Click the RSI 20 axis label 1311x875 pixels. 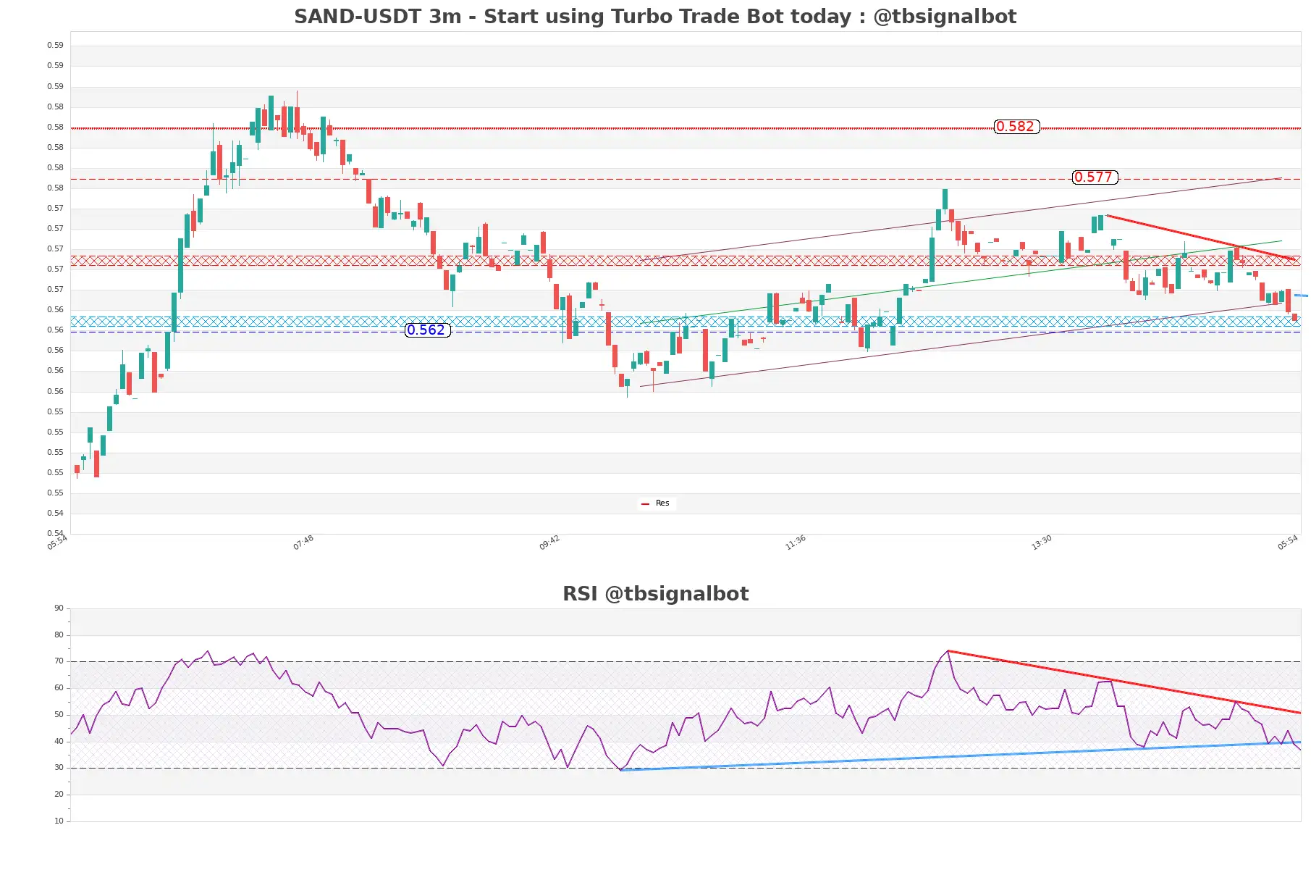59,795
